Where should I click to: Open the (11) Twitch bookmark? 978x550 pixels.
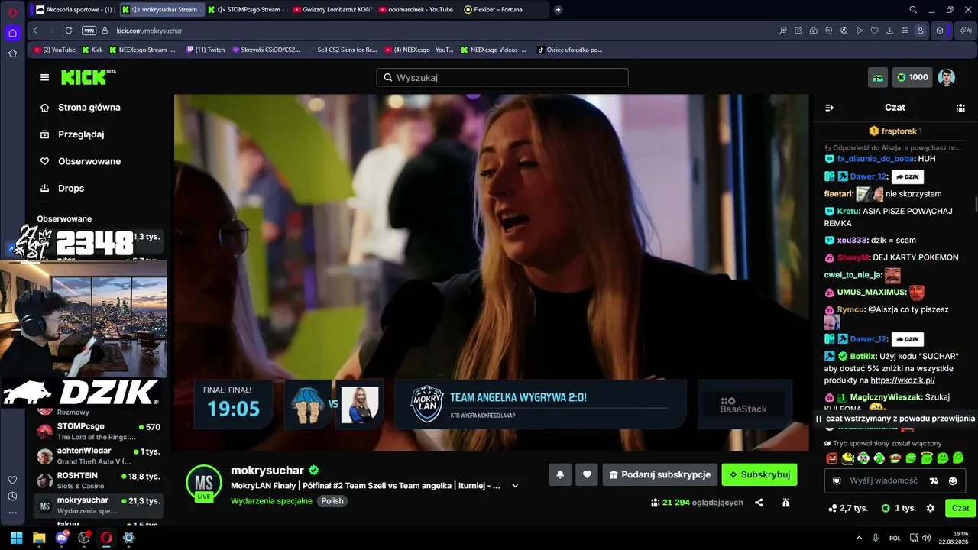tap(206, 50)
